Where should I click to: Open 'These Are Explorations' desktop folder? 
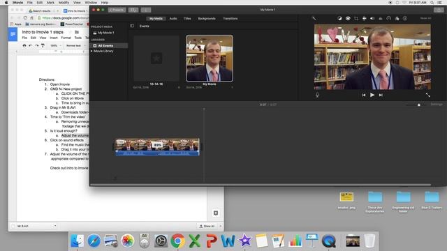coord(375,202)
